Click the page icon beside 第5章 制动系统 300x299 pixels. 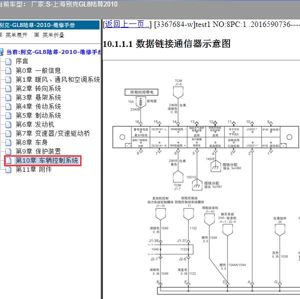coord(8,115)
